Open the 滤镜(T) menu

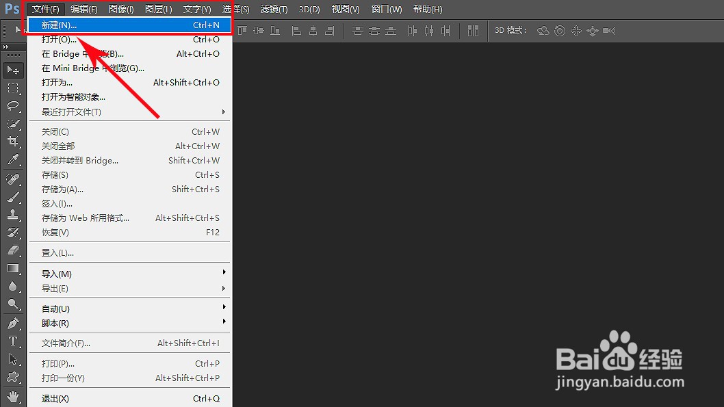[274, 9]
